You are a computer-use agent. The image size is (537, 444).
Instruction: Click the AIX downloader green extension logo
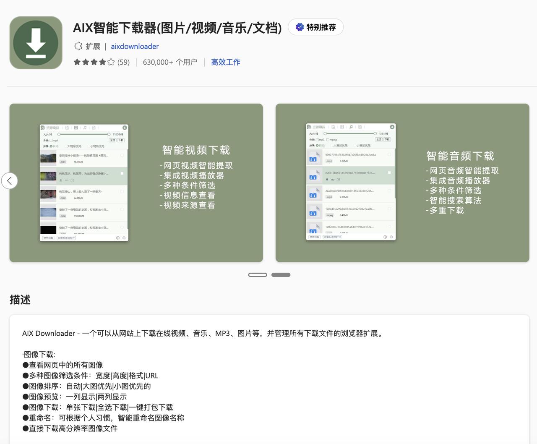pyautogui.click(x=36, y=43)
